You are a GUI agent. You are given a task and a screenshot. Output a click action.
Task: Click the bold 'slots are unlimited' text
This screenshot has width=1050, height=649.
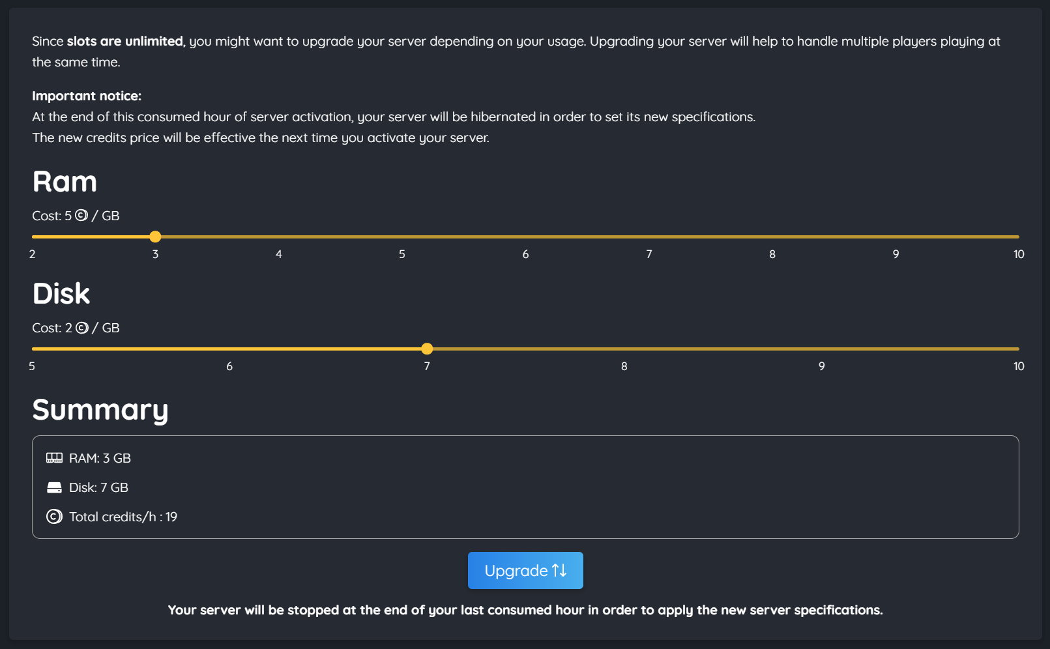(x=124, y=40)
